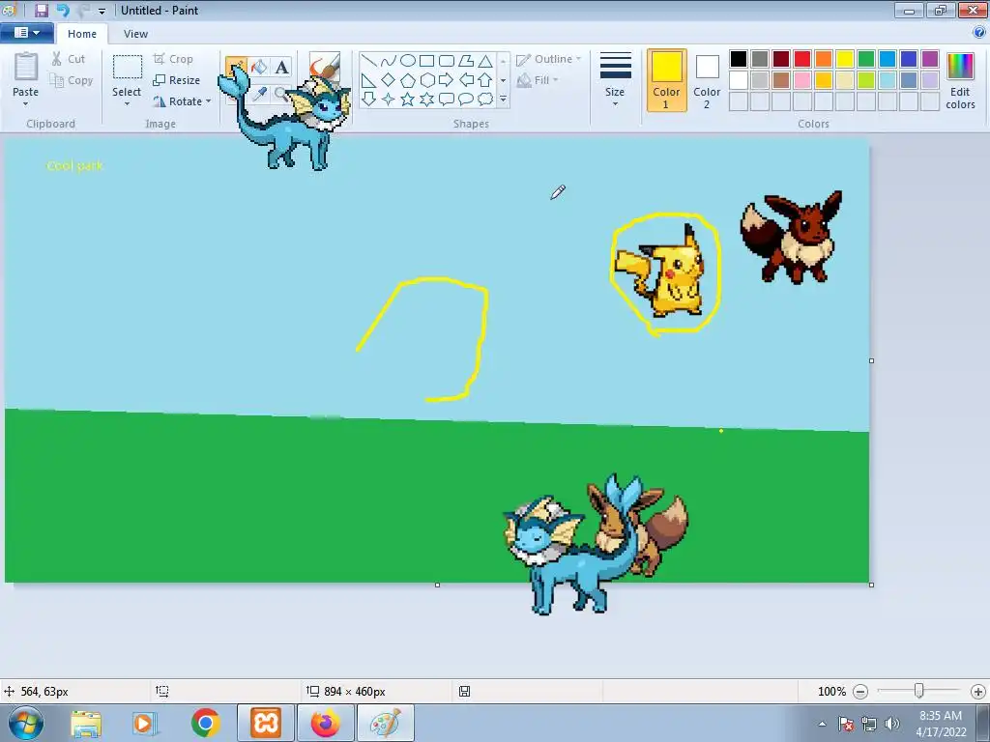Choose the Oval callout shape
This screenshot has width=990, height=742.
(466, 100)
